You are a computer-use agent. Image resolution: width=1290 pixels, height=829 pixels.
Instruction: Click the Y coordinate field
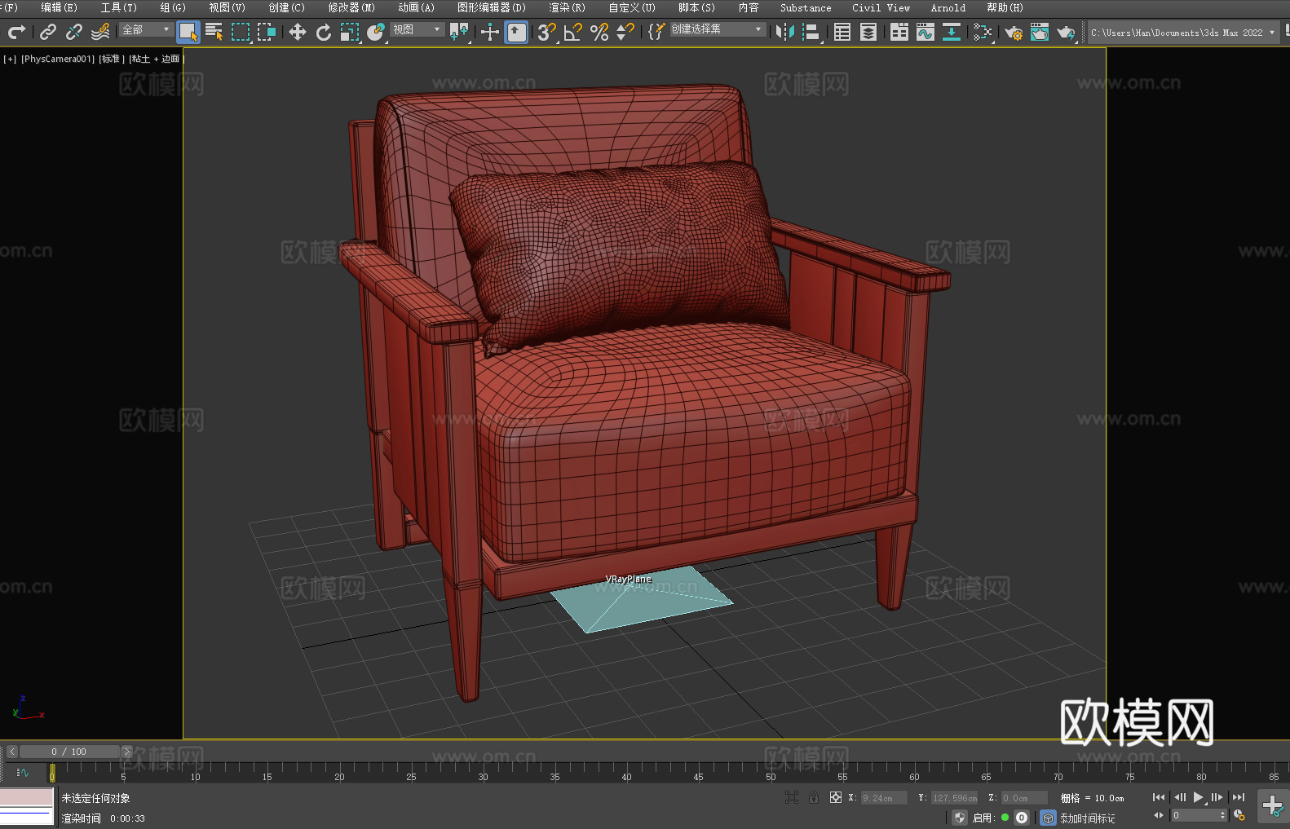954,798
